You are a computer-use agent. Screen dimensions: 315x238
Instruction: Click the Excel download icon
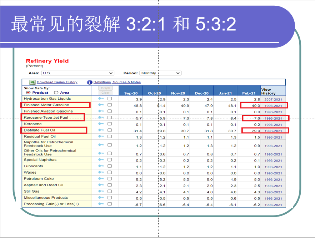coord(32,82)
